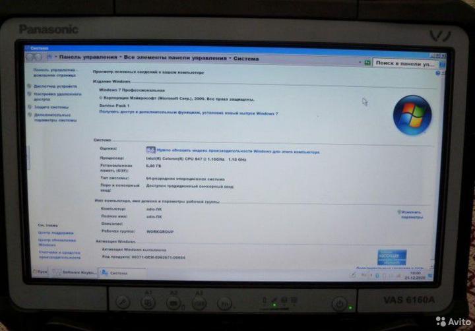This screenshot has width=475, height=331.
Task: Click the Изменить параметры link
Action: pos(412,215)
